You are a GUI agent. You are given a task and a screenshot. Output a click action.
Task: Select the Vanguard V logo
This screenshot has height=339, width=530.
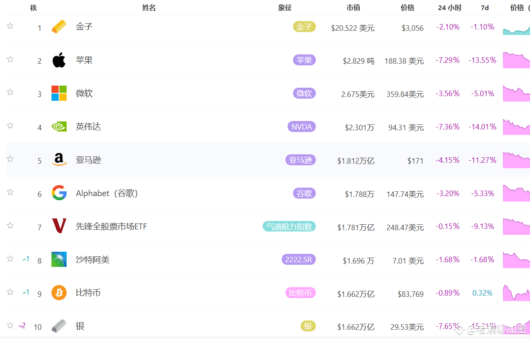(59, 226)
